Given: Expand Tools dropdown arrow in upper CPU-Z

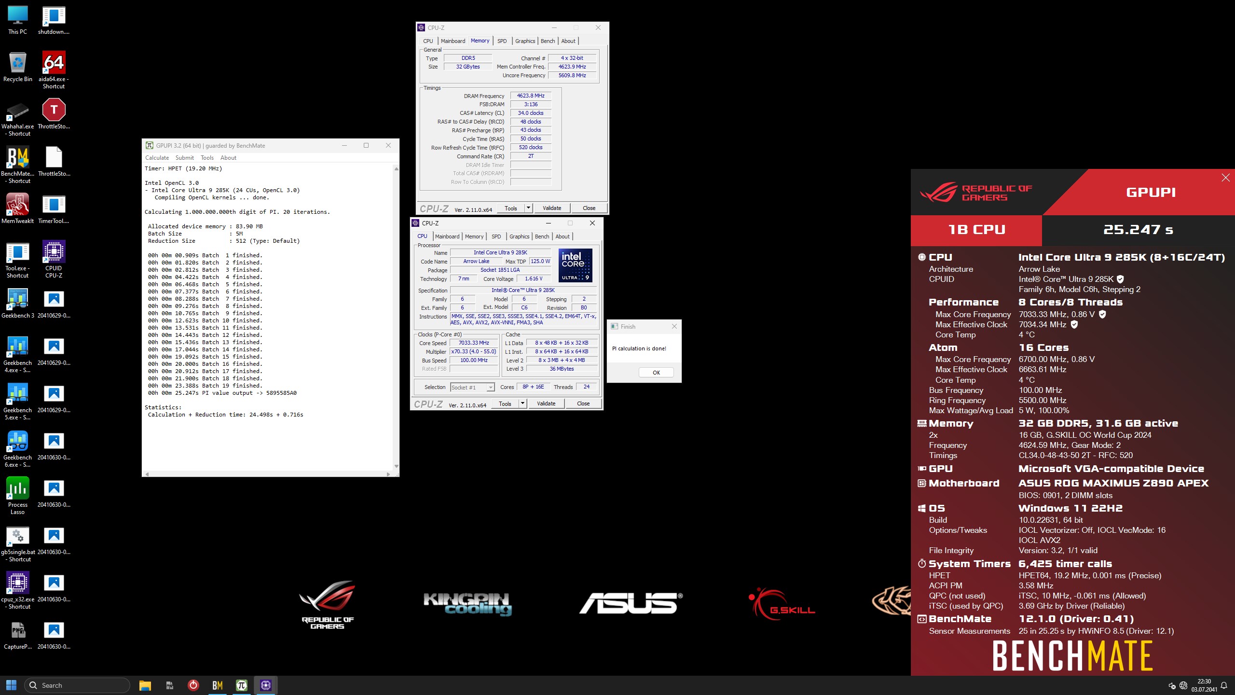Looking at the screenshot, I should [529, 208].
